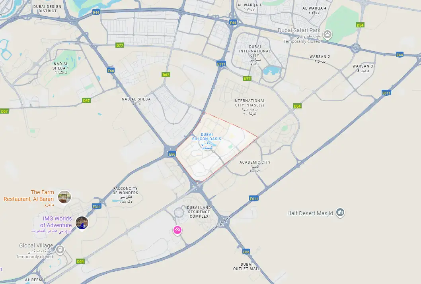Select the D62 green road badge
The image size is (421, 284).
[166, 75]
